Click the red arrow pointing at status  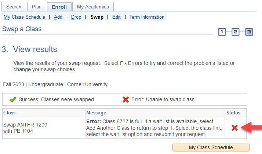[253, 128]
